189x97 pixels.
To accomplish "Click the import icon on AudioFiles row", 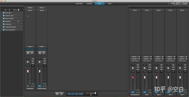I will 18,21.
